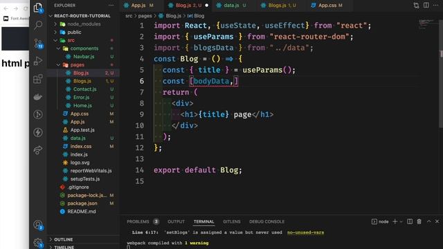Open the Thunder Client lightning icon
Image resolution: width=443 pixels, height=249 pixels.
[x=38, y=132]
